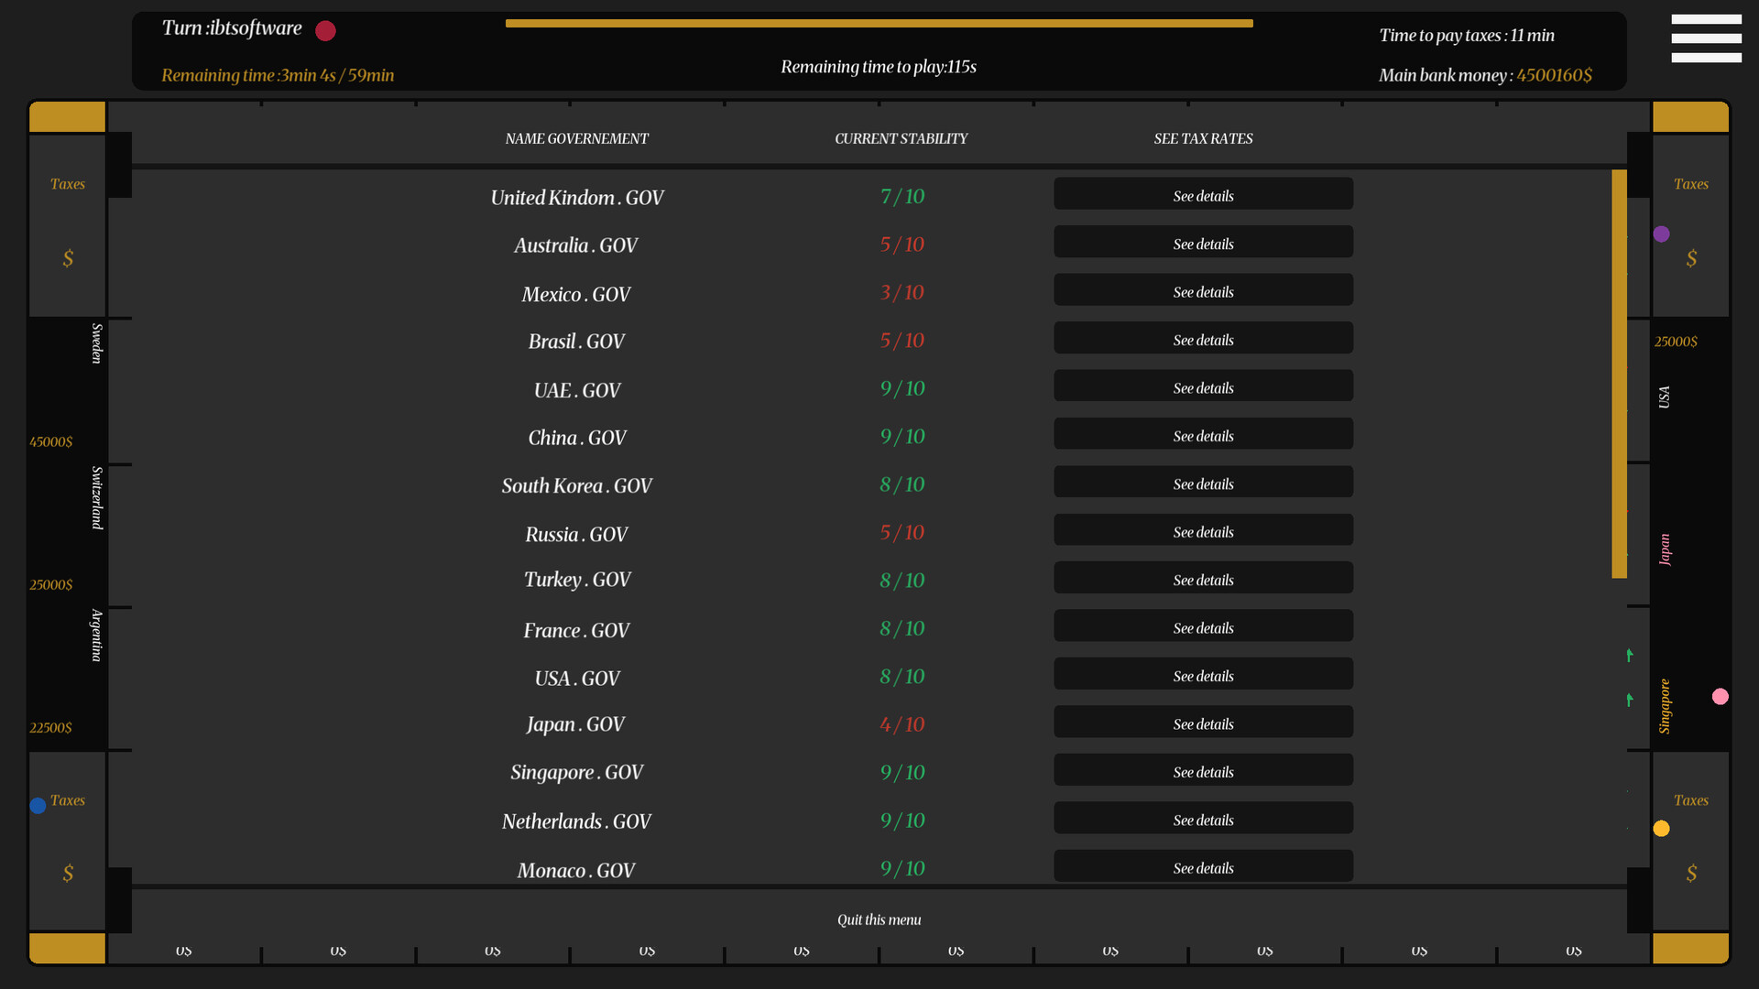This screenshot has width=1759, height=989.
Task: View Monaco.GOV tax rate details
Action: (1203, 867)
